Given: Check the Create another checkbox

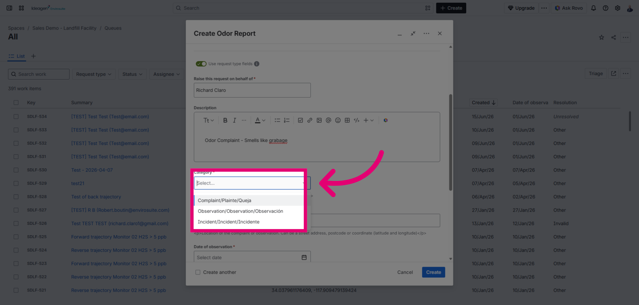Looking at the screenshot, I should 198,272.
